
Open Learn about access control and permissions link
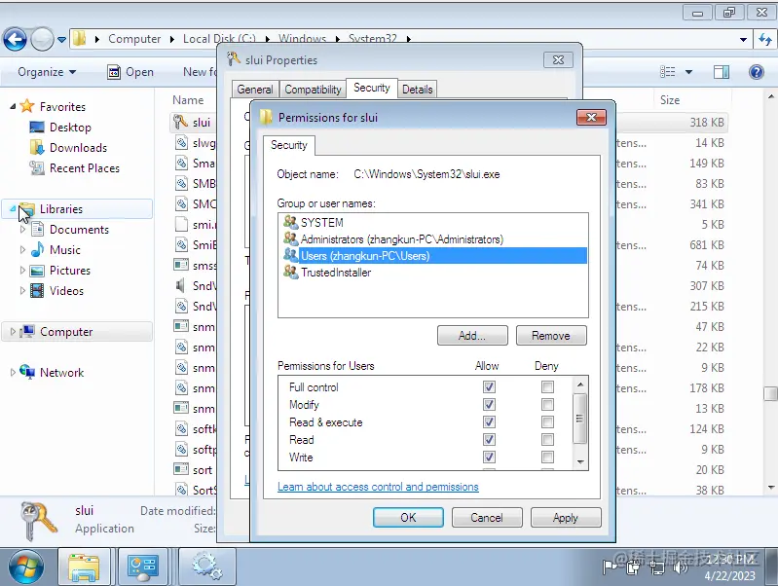(378, 487)
